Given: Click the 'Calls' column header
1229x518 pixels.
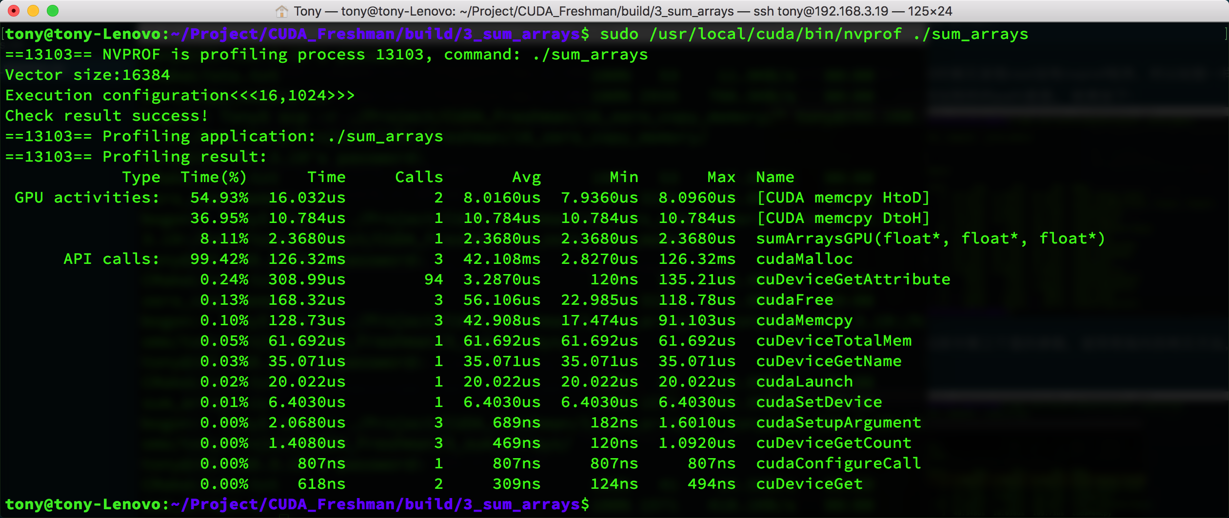Looking at the screenshot, I should tap(418, 177).
